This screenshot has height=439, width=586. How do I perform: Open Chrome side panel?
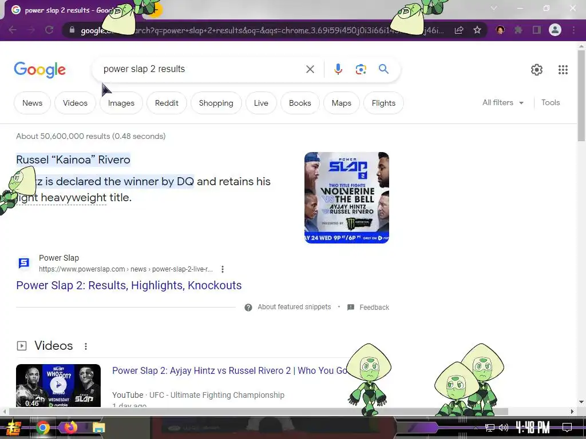coord(537,30)
